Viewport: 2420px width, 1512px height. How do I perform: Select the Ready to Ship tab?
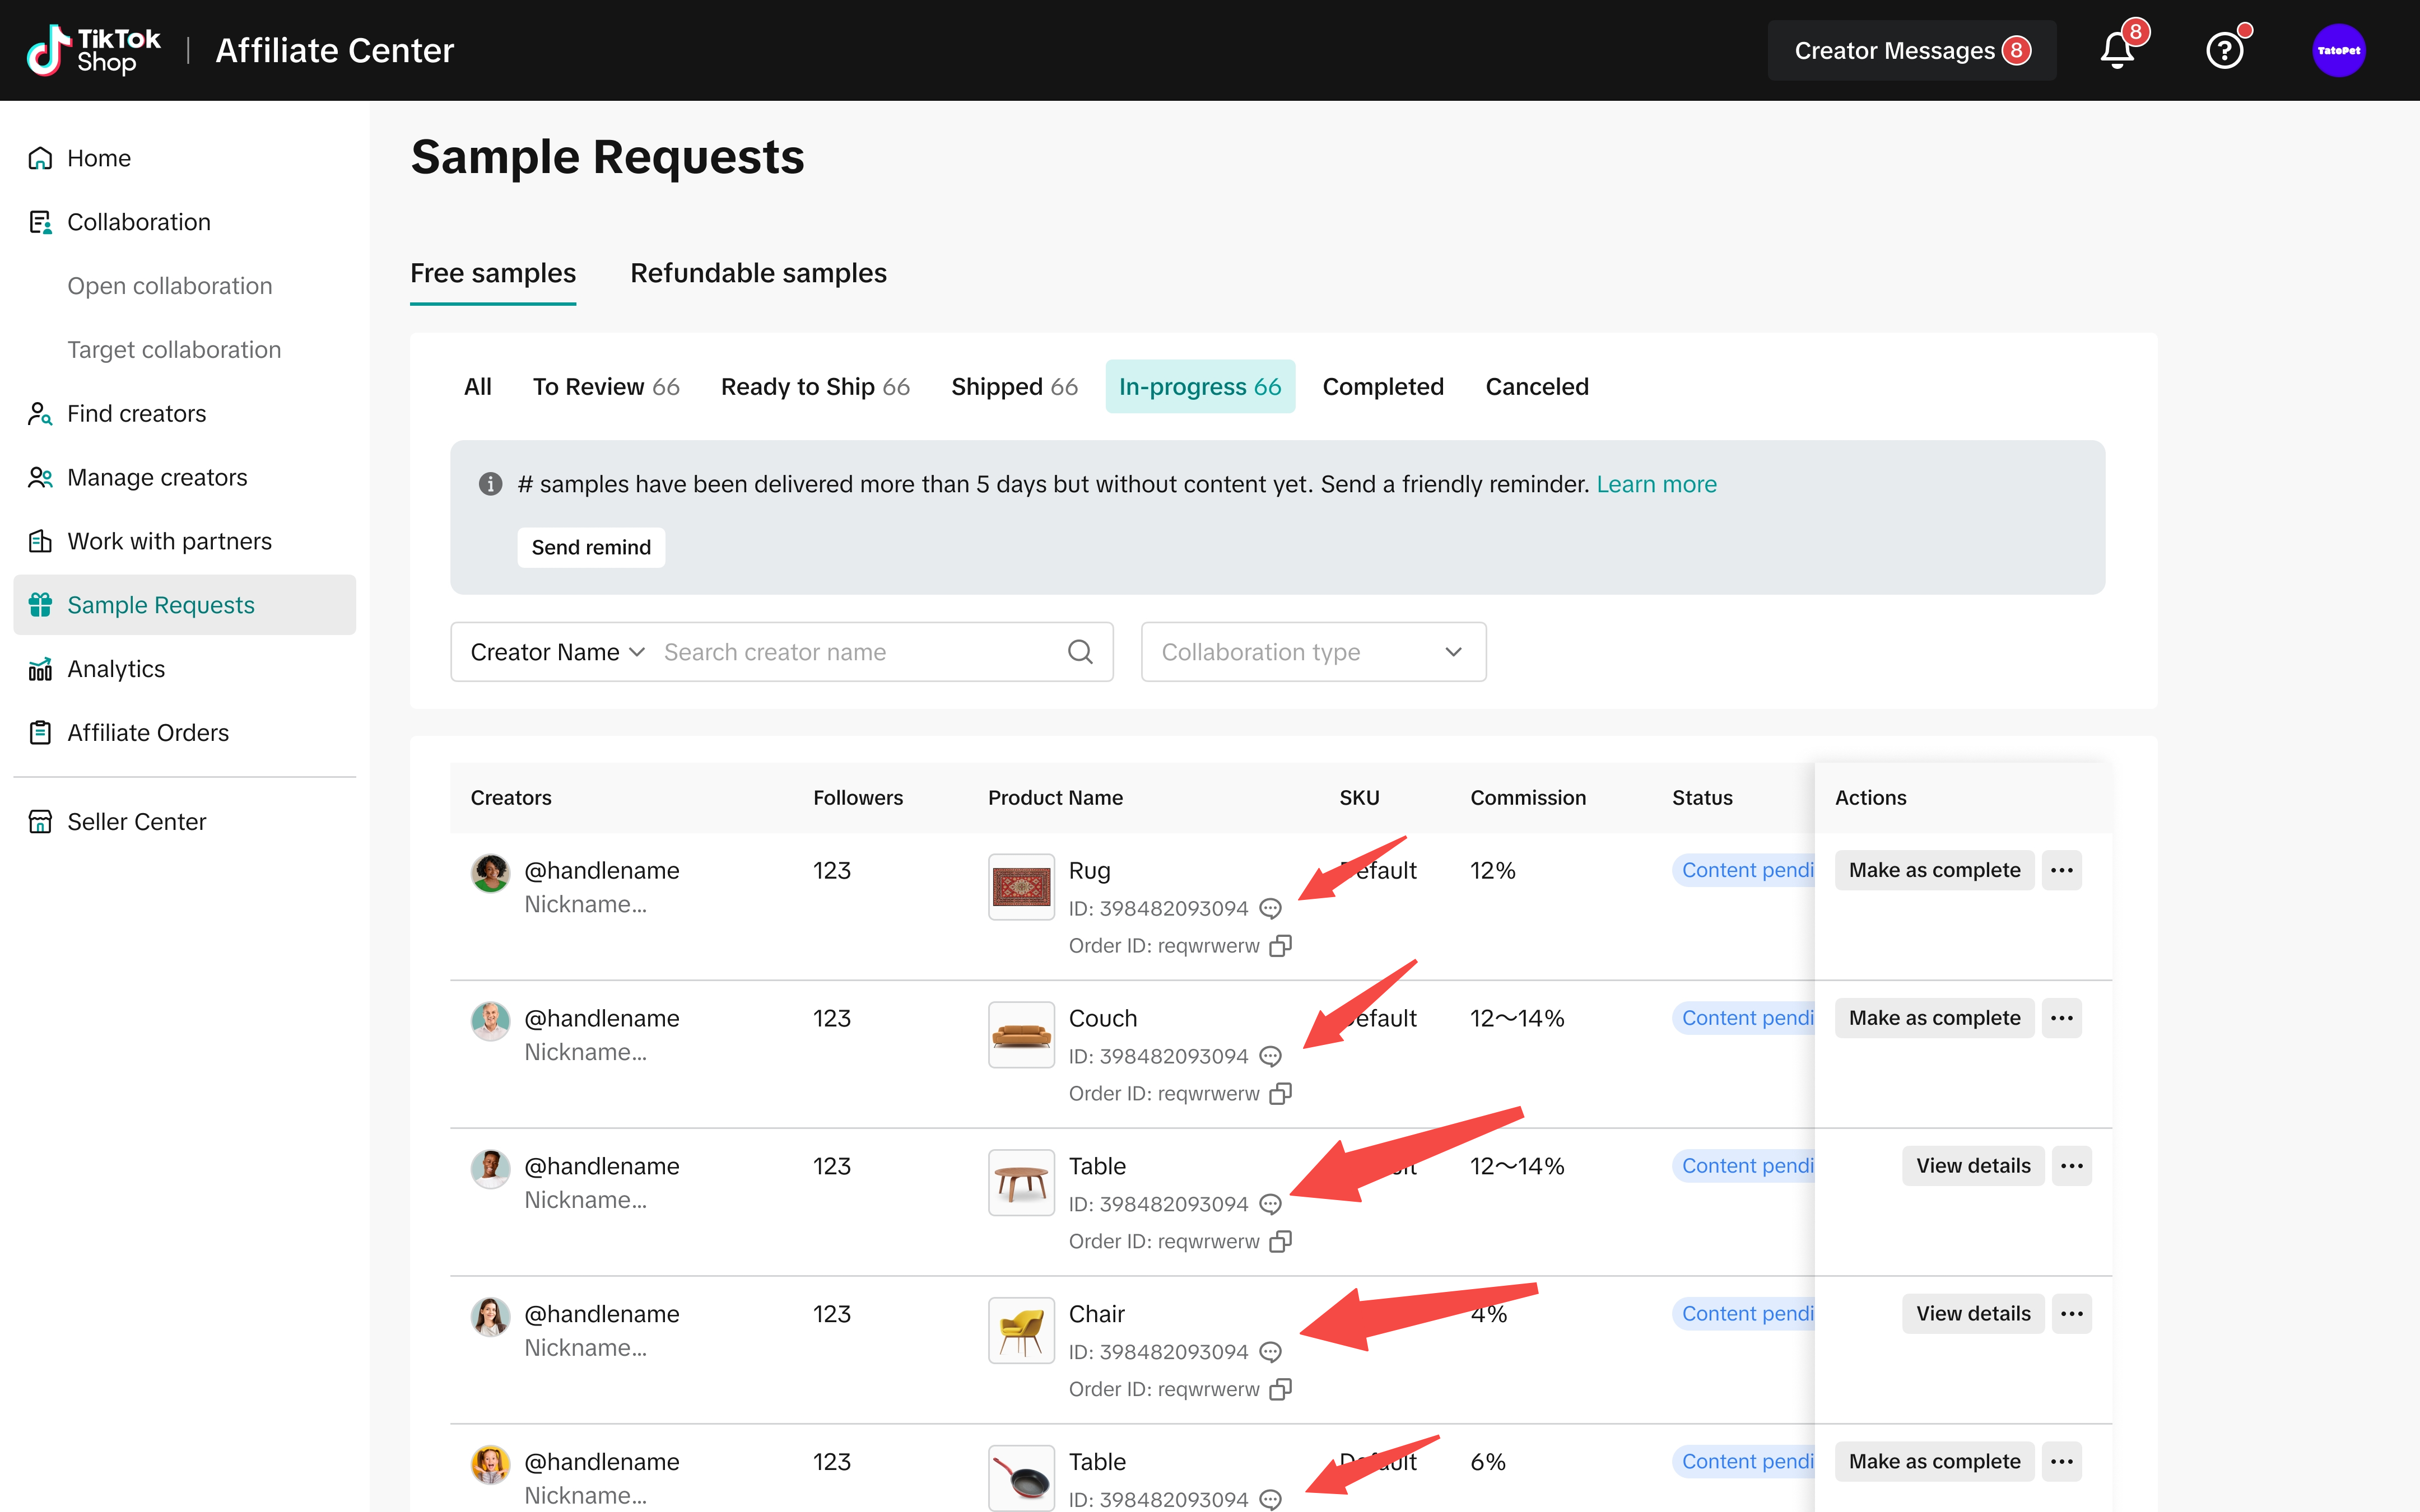pyautogui.click(x=815, y=387)
